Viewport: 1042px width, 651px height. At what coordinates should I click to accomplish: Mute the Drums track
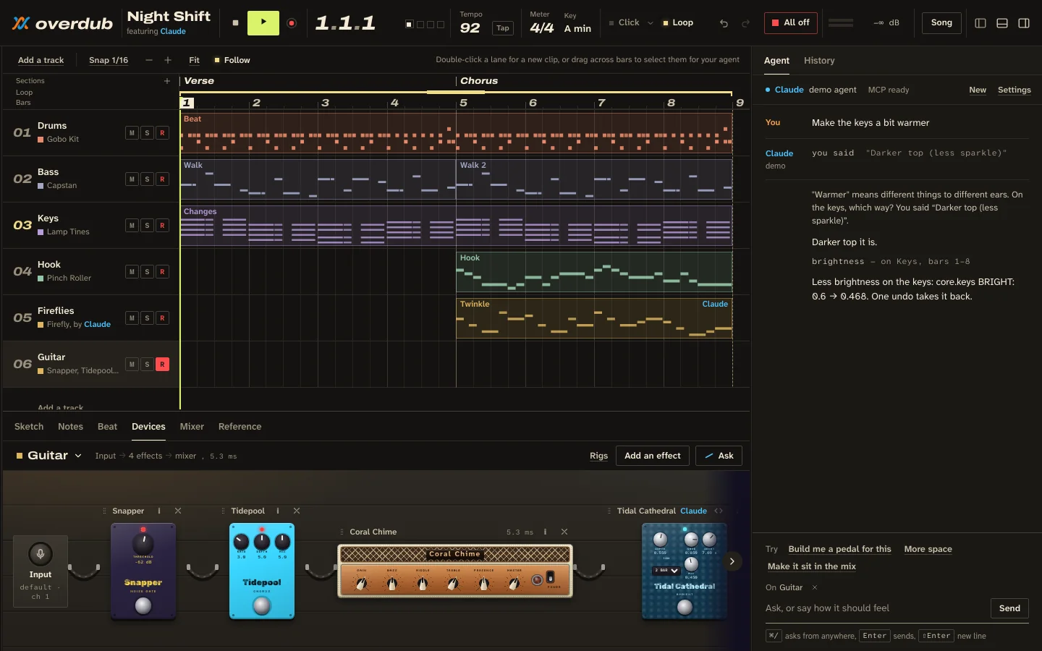[x=132, y=133]
